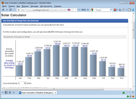Click the green puzzle icon in the status bar
Viewport: 136px width, 99px height.
(128, 97)
